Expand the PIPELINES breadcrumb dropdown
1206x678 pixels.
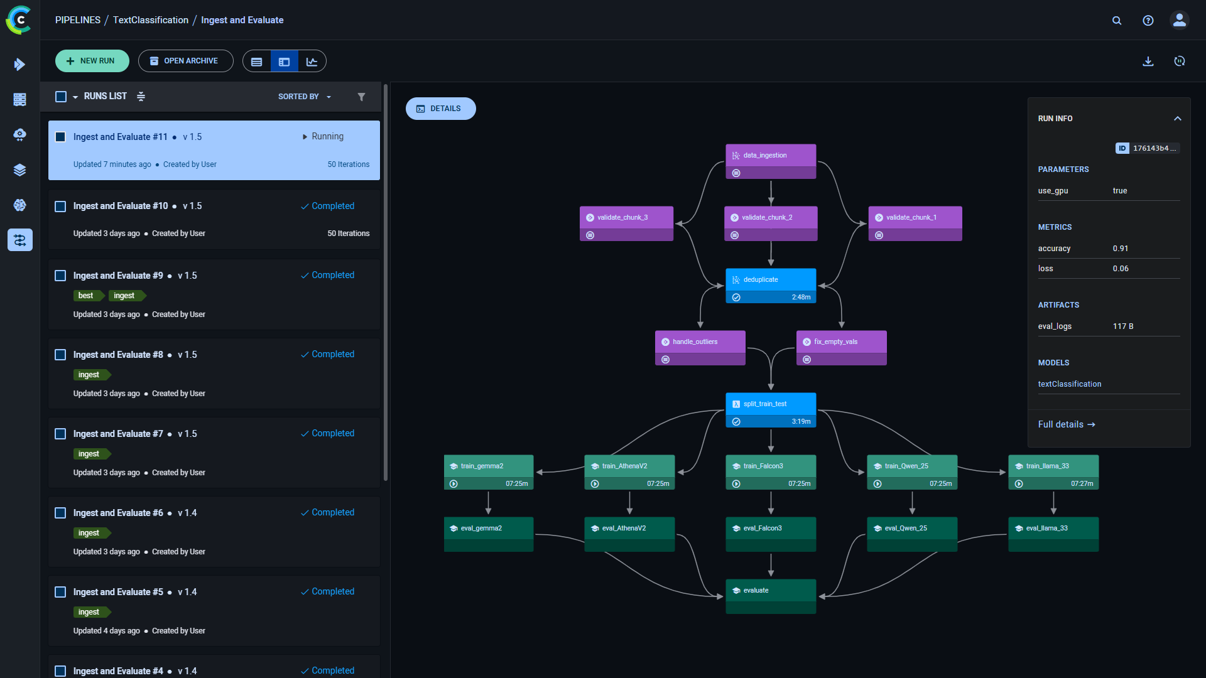[77, 20]
